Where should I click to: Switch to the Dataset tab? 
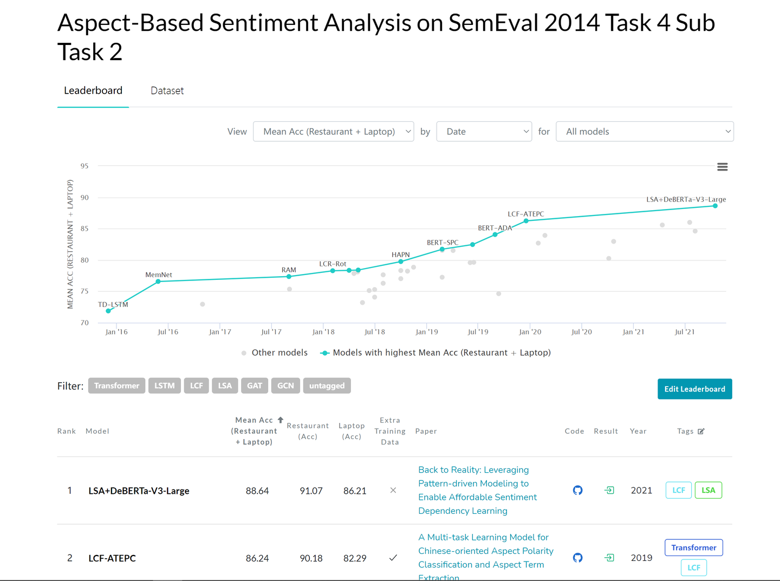tap(167, 91)
